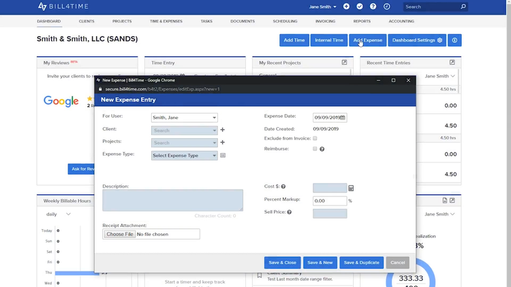
Task: Click the export document icon in lower right panel
Action: point(445,201)
